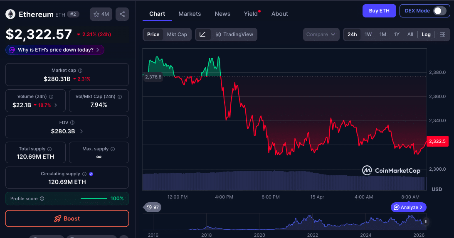454x238 pixels.
Task: Click the Ethereum logo icon
Action: click(x=10, y=14)
